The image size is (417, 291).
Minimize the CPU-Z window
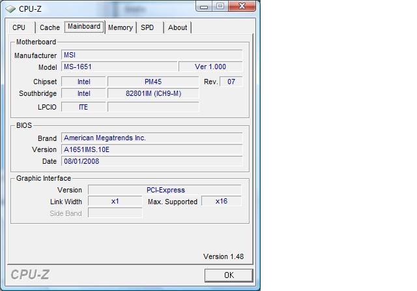(204, 7)
